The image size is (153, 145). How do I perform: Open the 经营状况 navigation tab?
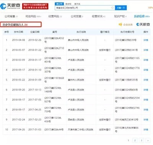99,16
